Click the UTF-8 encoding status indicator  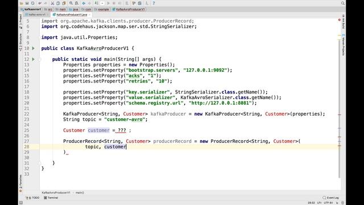click(328, 203)
